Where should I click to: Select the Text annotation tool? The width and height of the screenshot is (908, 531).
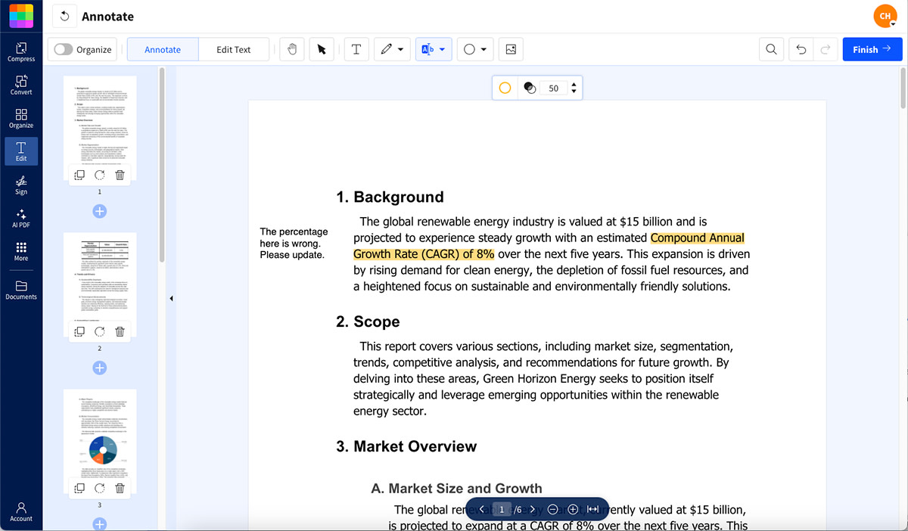[356, 48]
